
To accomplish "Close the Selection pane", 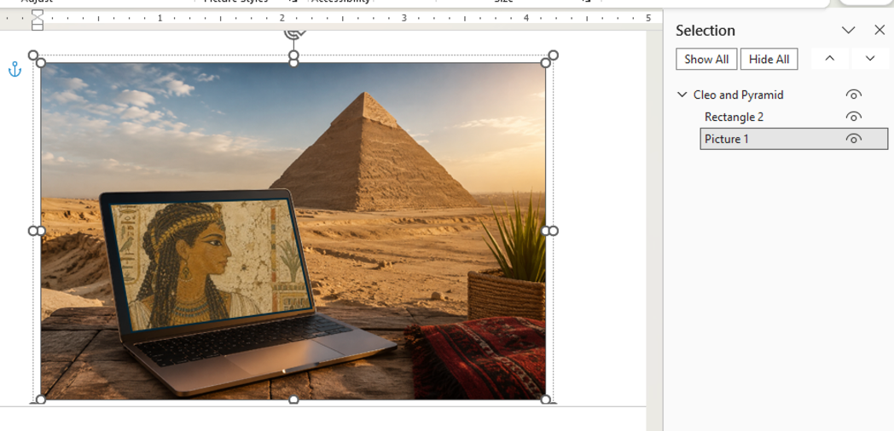I will [x=879, y=30].
